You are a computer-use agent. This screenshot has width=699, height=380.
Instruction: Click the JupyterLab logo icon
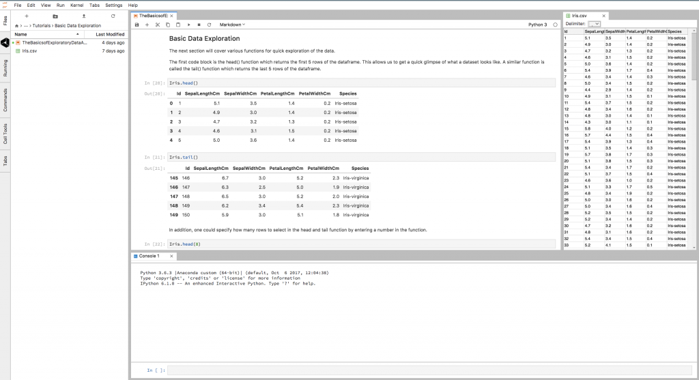click(5, 5)
